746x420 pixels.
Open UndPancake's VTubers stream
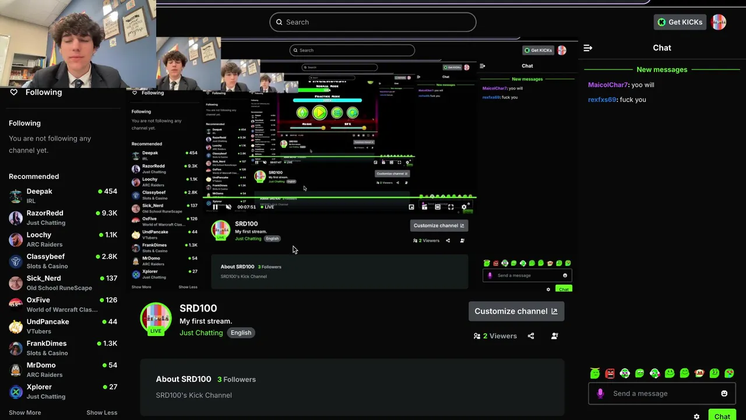pyautogui.click(x=63, y=326)
